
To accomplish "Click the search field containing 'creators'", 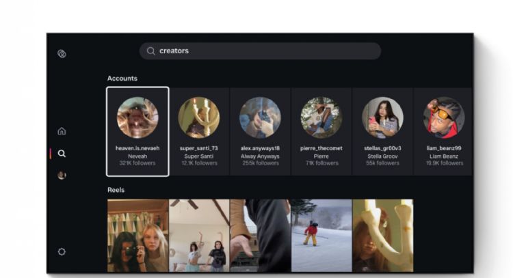I will tap(260, 51).
